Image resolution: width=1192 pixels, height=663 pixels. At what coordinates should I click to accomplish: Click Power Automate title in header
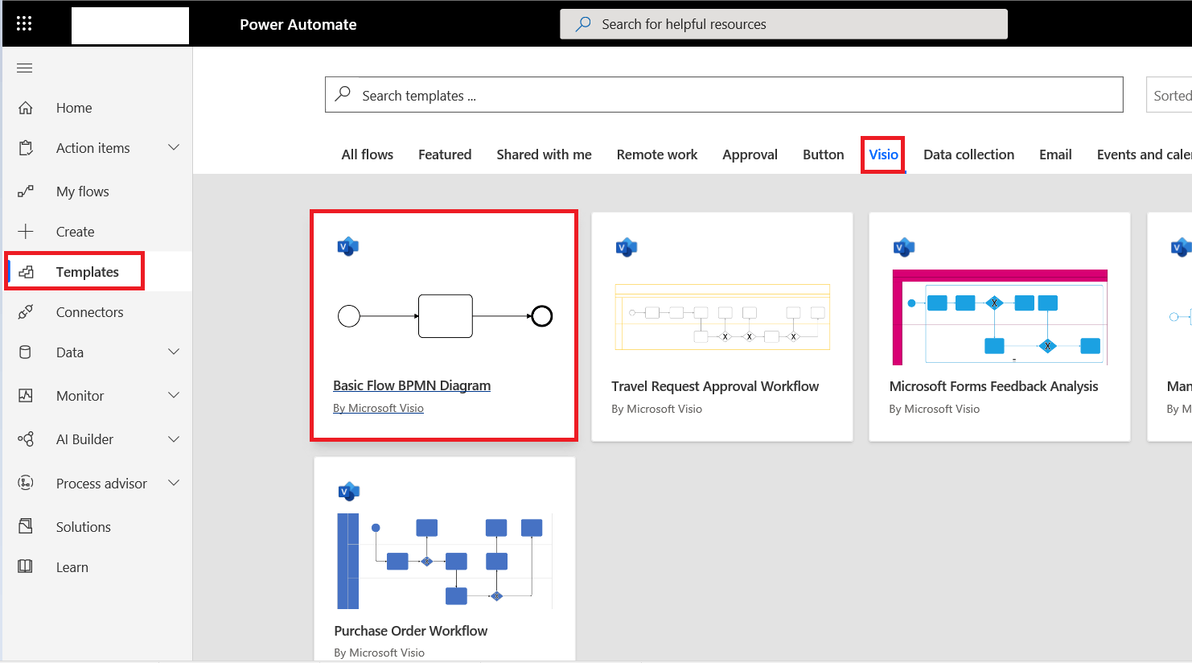[298, 24]
